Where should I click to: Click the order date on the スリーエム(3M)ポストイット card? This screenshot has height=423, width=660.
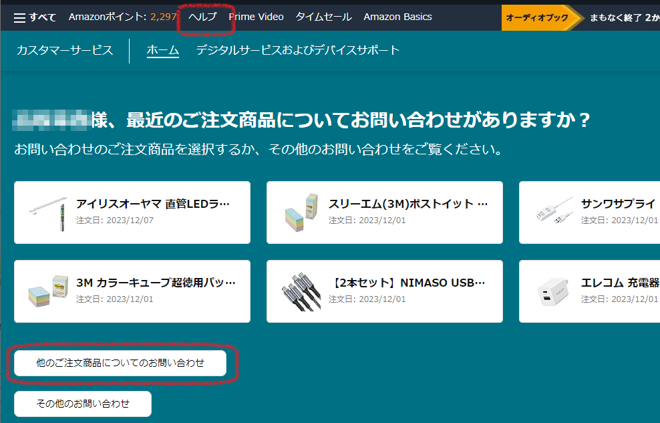click(367, 220)
